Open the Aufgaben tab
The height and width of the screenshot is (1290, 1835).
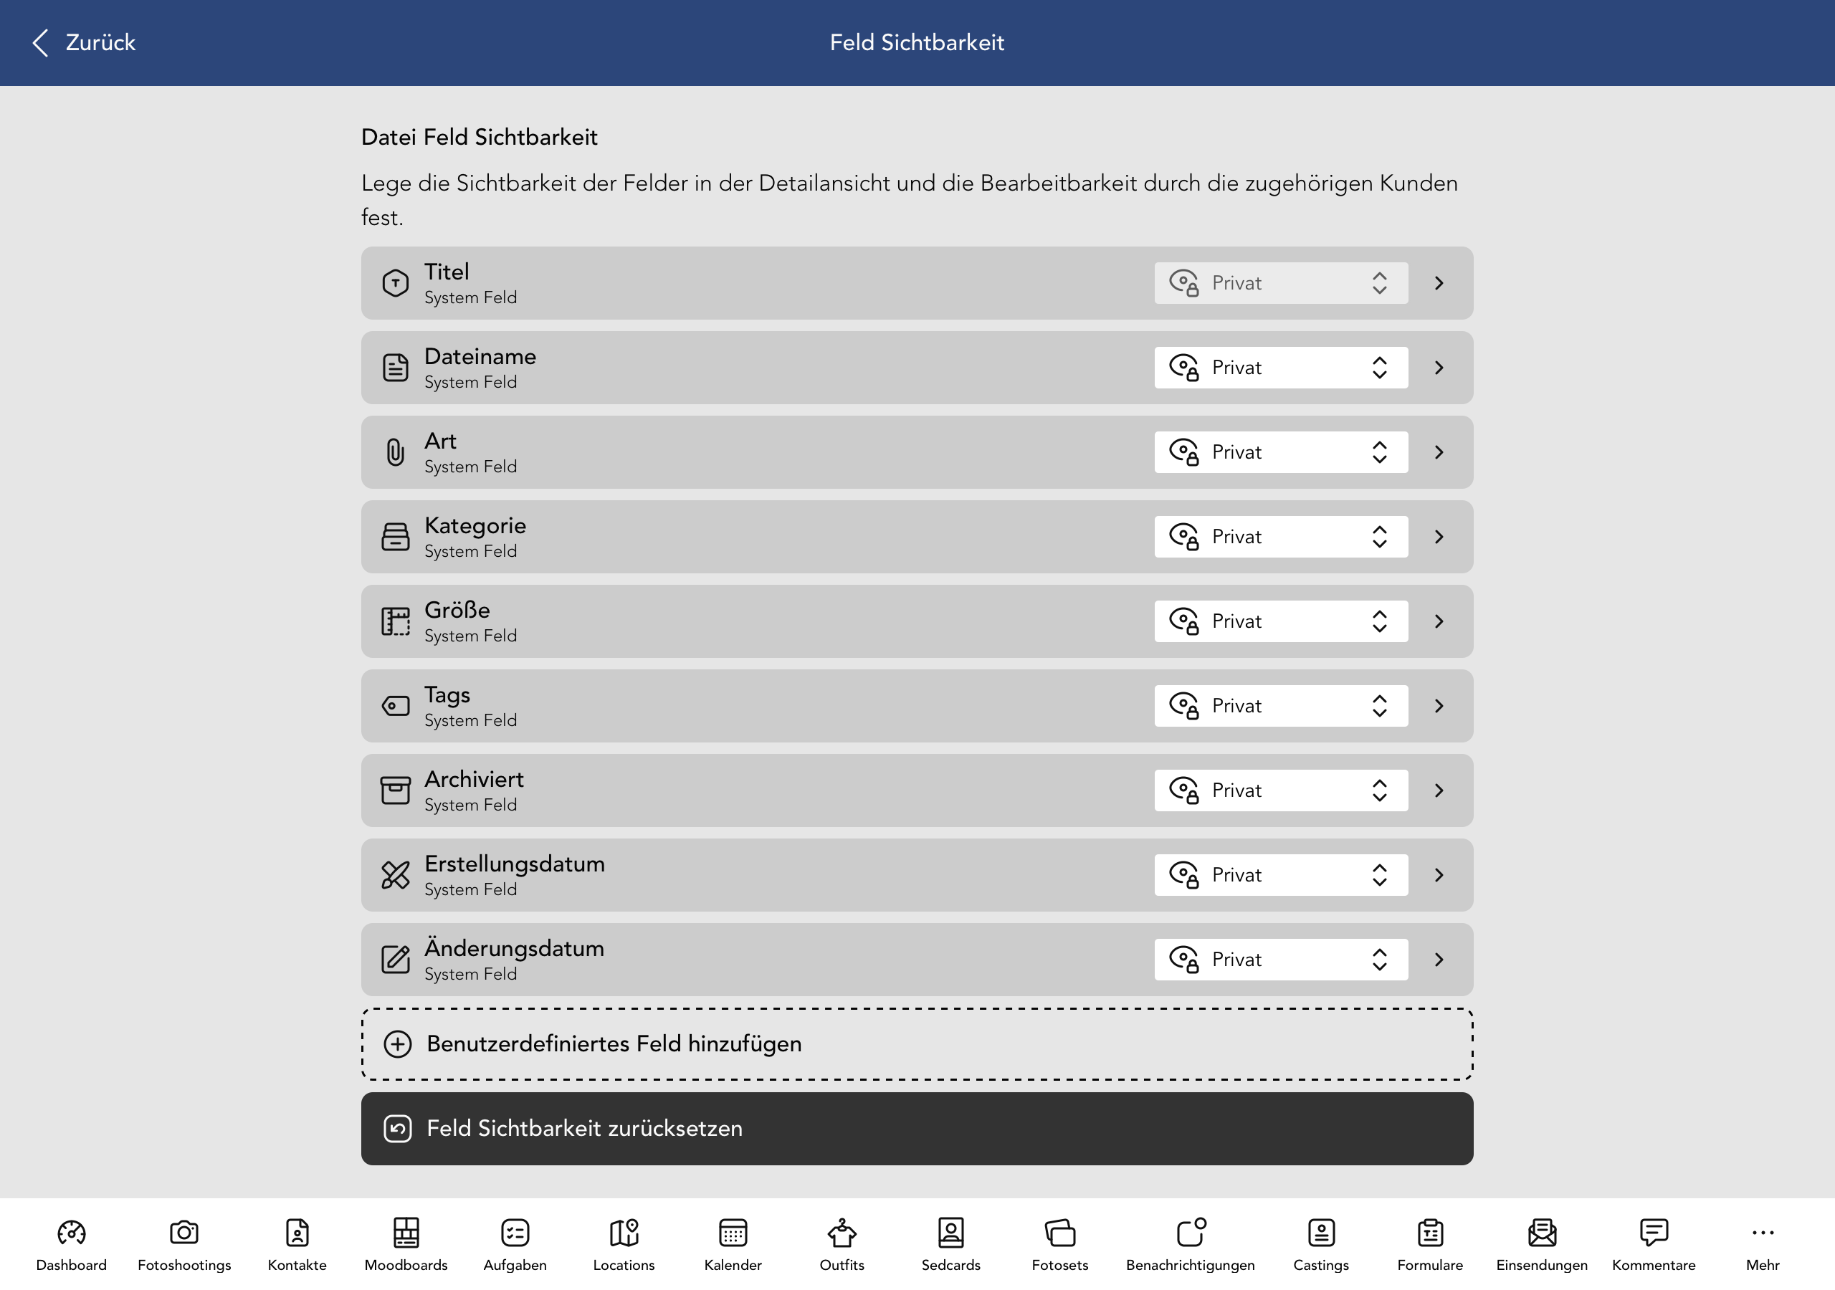pos(515,1244)
